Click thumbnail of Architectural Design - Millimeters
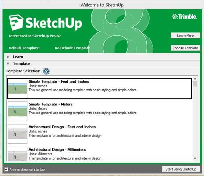Screen dimensions: 204x176 click(17, 154)
